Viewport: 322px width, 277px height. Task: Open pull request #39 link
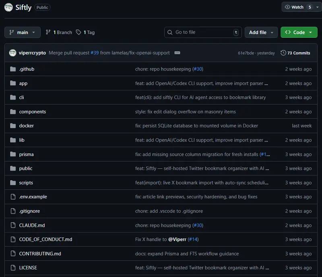pos(95,53)
